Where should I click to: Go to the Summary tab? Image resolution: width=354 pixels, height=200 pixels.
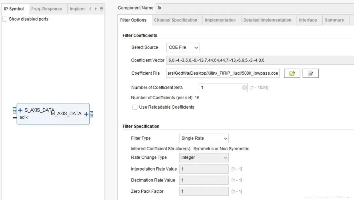click(x=334, y=20)
